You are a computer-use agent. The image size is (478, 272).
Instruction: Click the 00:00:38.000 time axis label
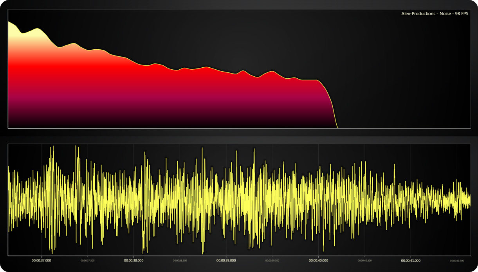[x=133, y=260]
